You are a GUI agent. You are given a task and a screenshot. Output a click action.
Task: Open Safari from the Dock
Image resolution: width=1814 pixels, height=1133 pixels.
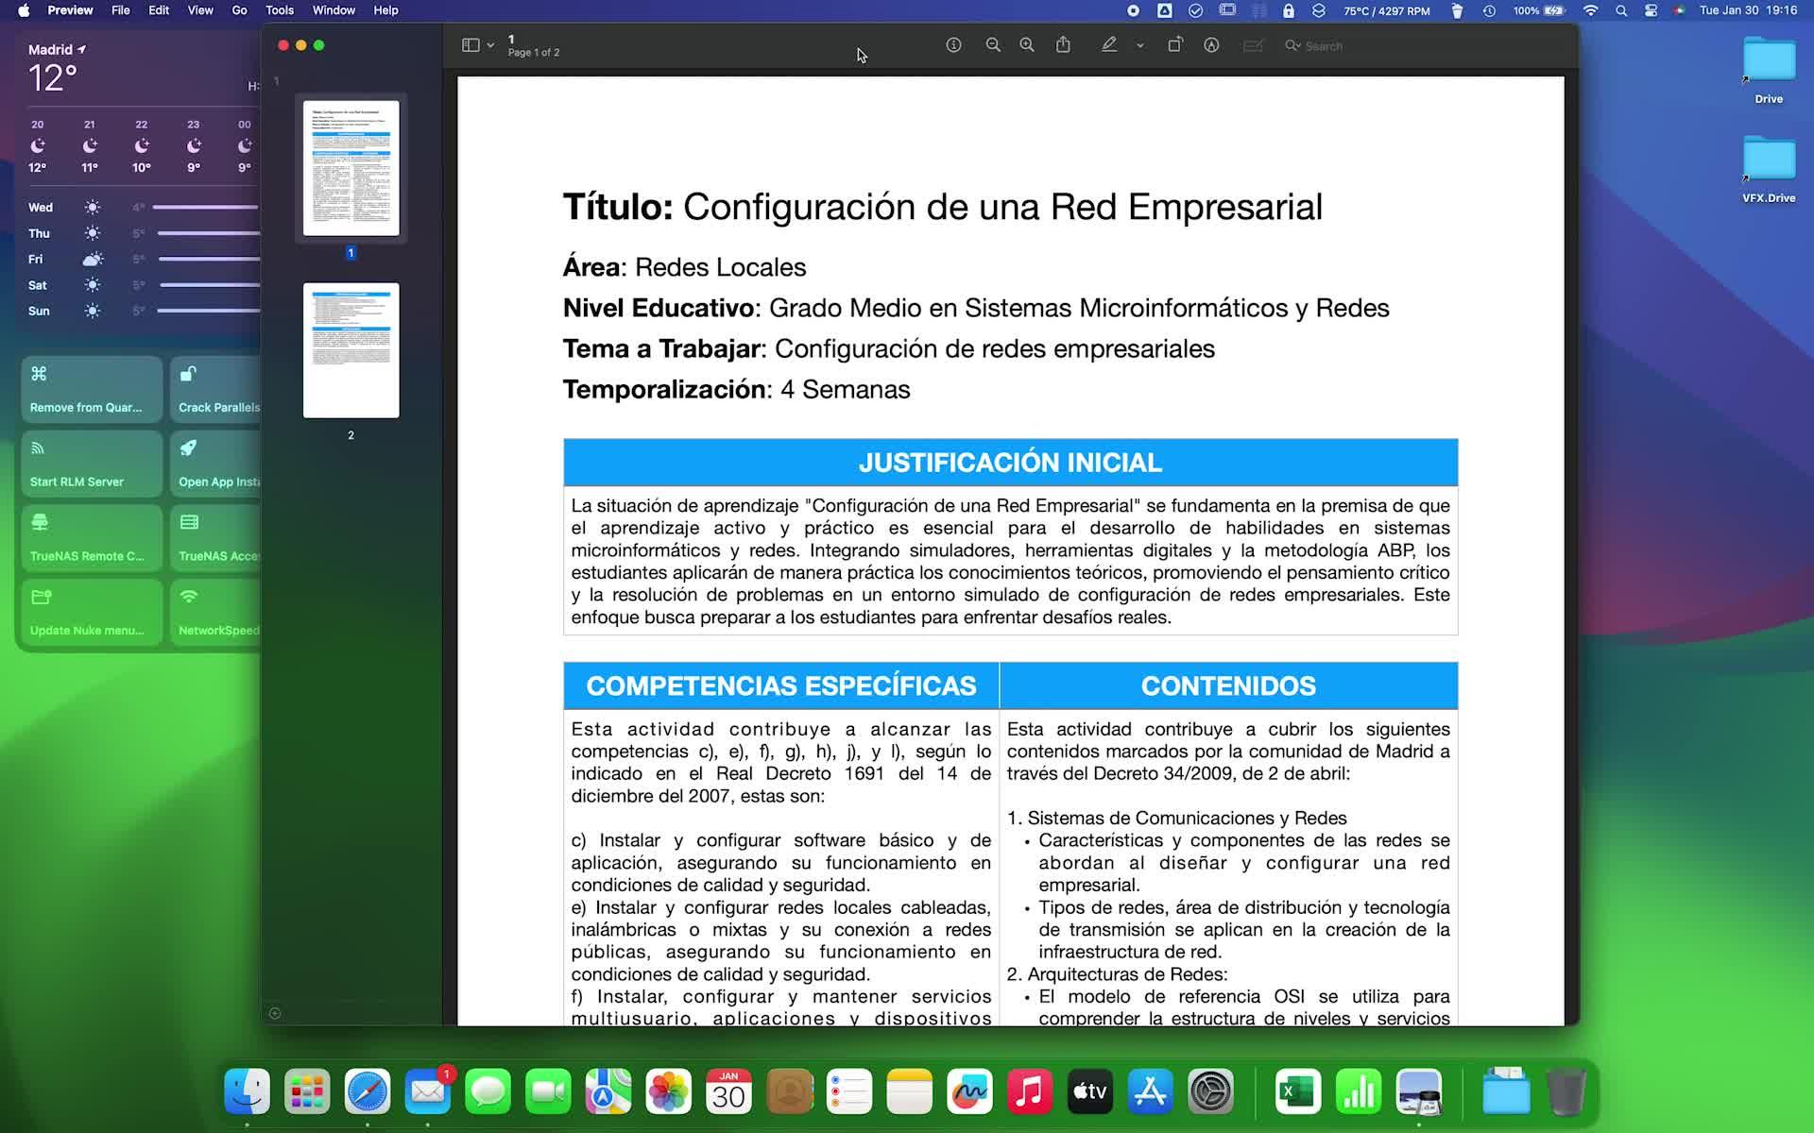(368, 1091)
